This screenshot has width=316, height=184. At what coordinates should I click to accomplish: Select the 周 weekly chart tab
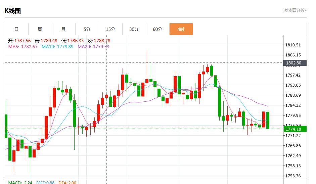tap(40, 29)
